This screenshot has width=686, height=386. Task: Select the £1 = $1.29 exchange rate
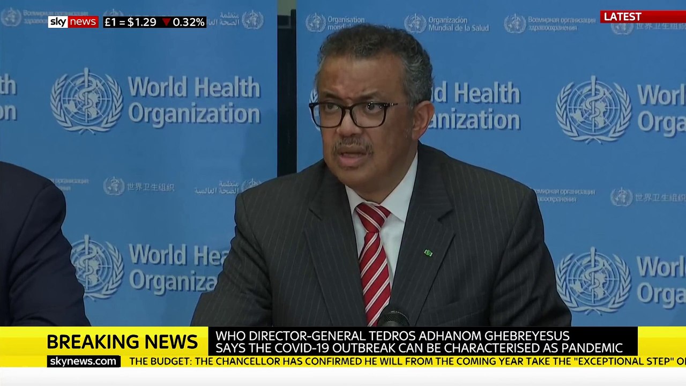tap(131, 22)
